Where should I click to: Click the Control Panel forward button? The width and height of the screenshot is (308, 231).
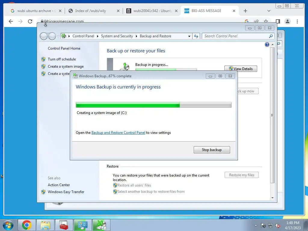(52, 36)
